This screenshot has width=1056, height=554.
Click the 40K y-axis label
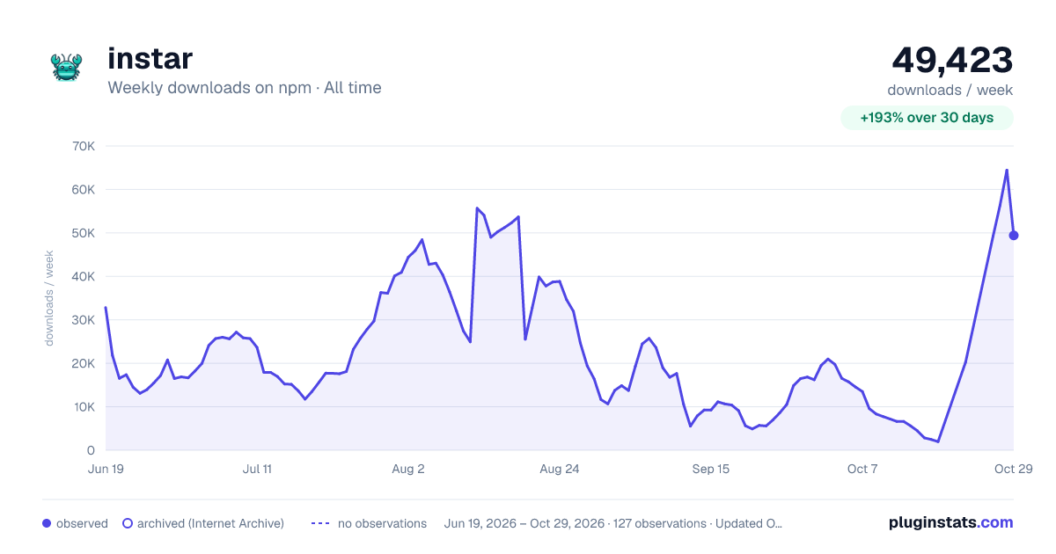83,276
